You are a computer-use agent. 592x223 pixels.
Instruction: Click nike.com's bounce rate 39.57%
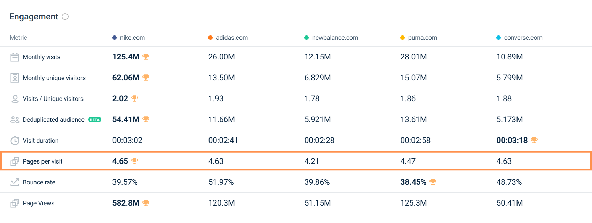[x=125, y=182]
